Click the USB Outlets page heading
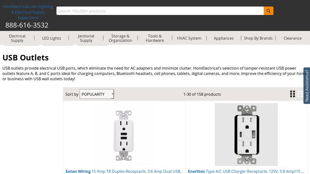The image size is (310, 174). click(26, 58)
